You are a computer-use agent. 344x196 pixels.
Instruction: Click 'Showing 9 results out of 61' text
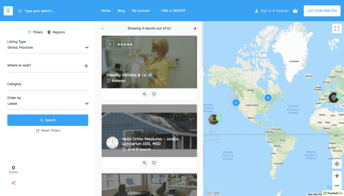(x=149, y=28)
